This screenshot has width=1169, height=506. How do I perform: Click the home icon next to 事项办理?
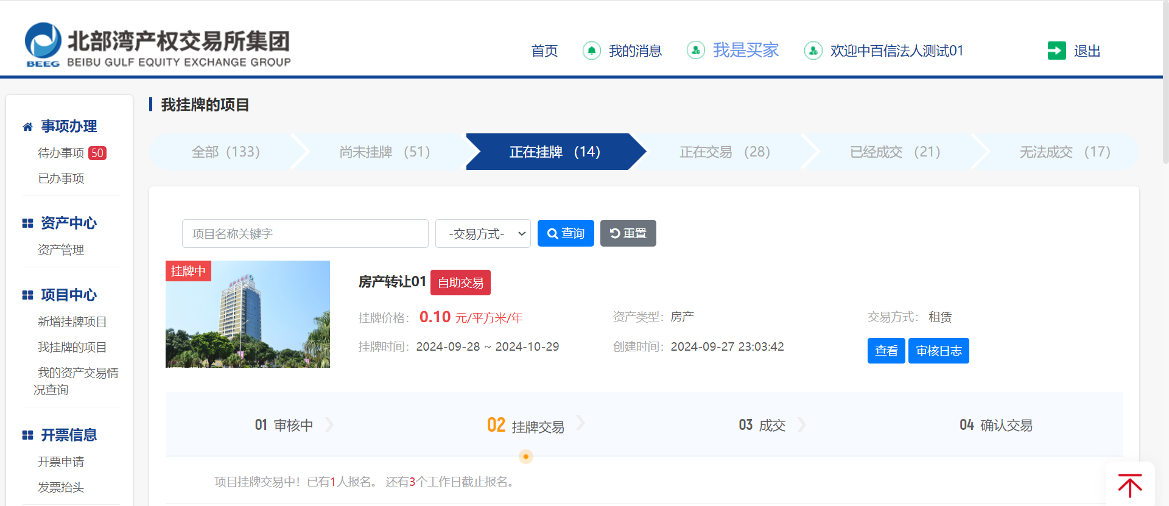[27, 127]
